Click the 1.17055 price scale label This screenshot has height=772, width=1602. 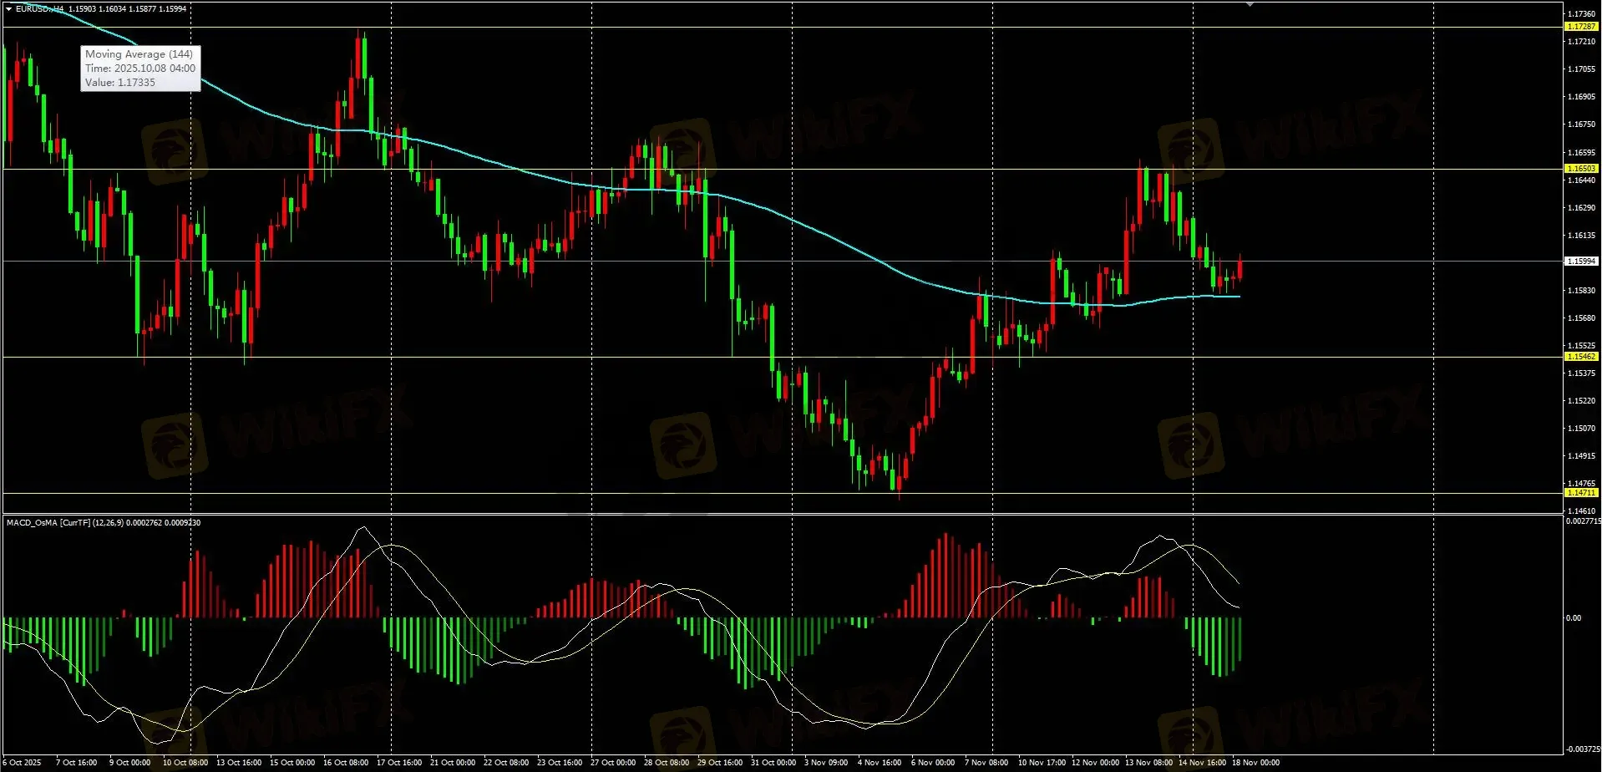(x=1581, y=69)
